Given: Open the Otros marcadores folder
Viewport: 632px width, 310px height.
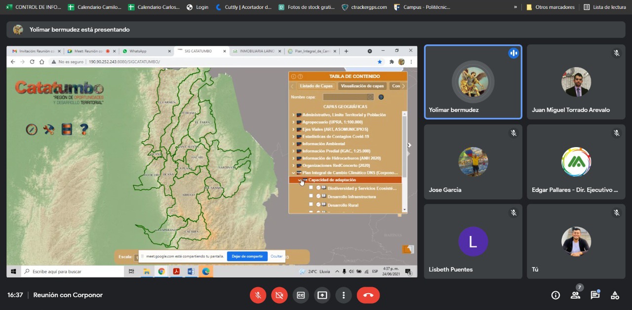Looking at the screenshot, I should (x=551, y=7).
